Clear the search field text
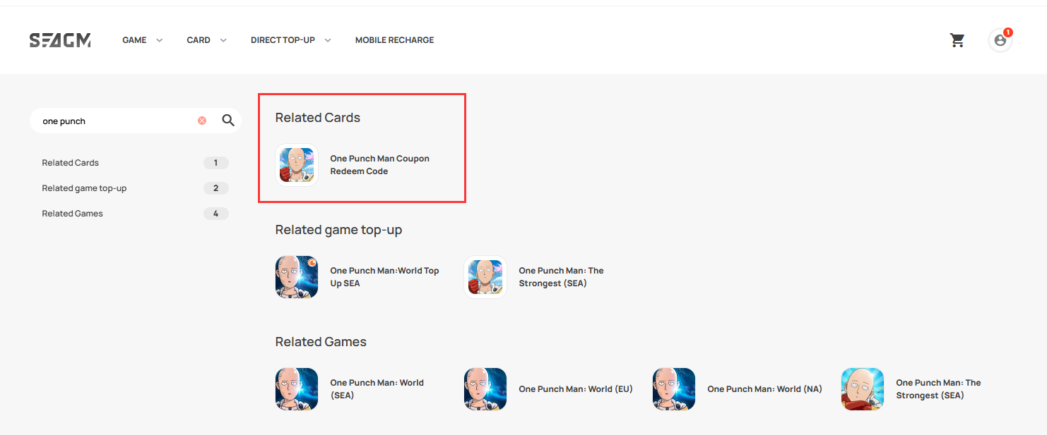The height and width of the screenshot is (435, 1047). pyautogui.click(x=202, y=121)
